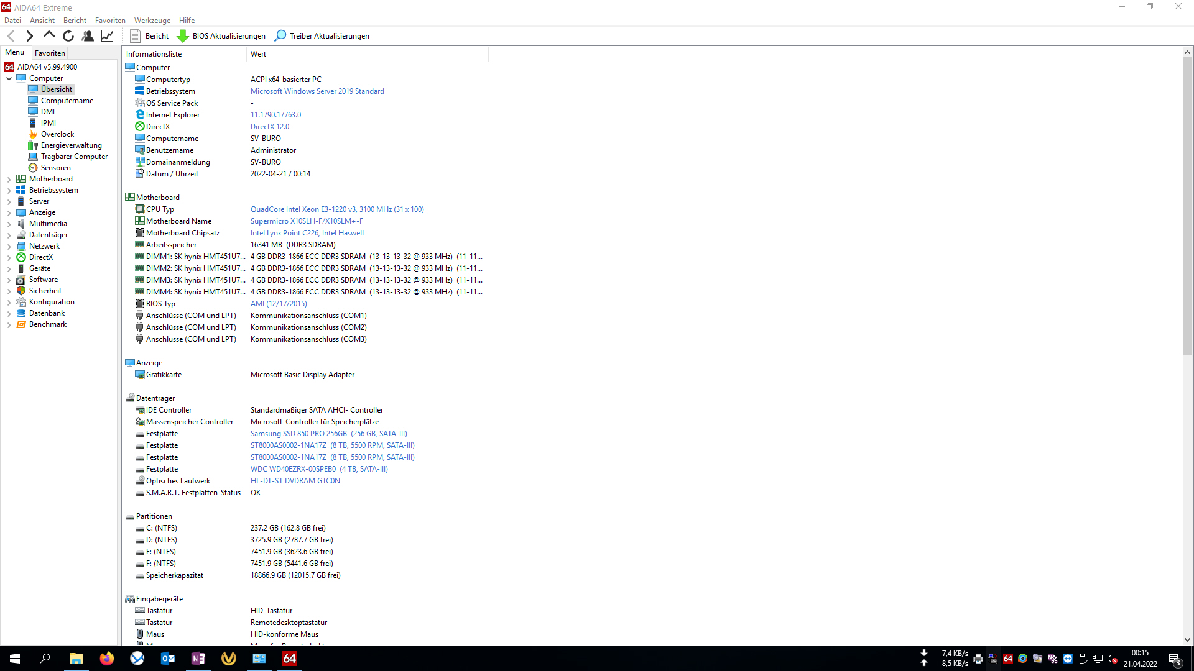The height and width of the screenshot is (671, 1194).
Task: Expand the Datenträger tree node
Action: pyautogui.click(x=9, y=235)
